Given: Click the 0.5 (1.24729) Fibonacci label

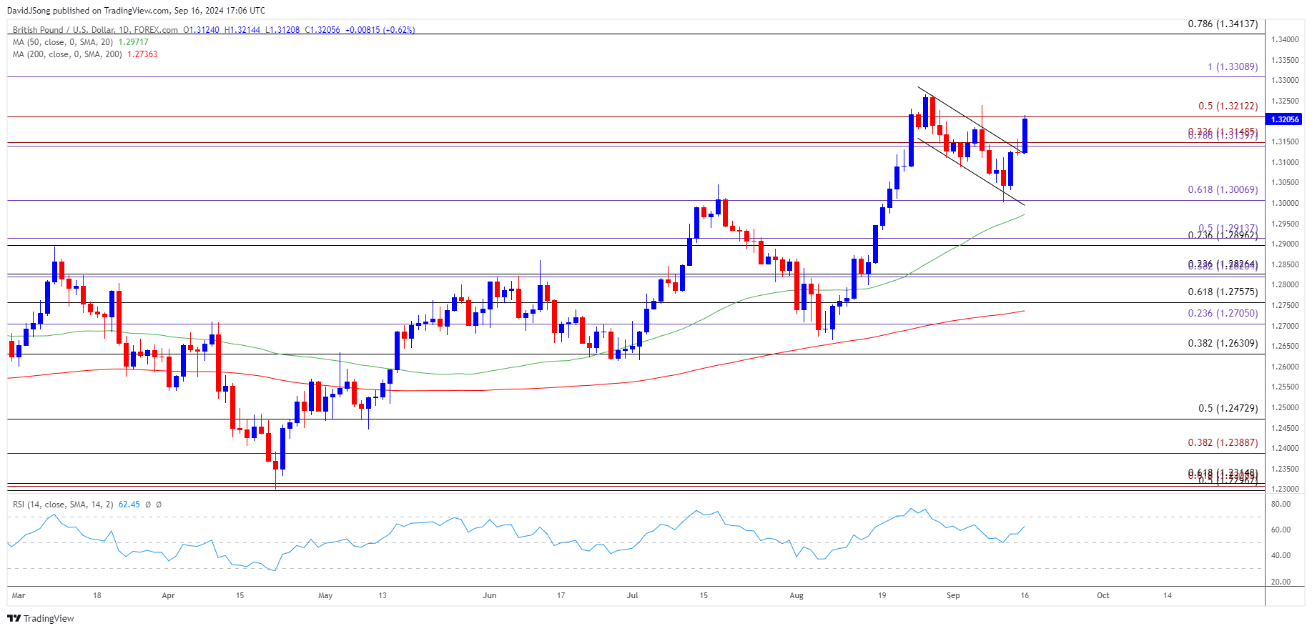Looking at the screenshot, I should click(x=1228, y=408).
